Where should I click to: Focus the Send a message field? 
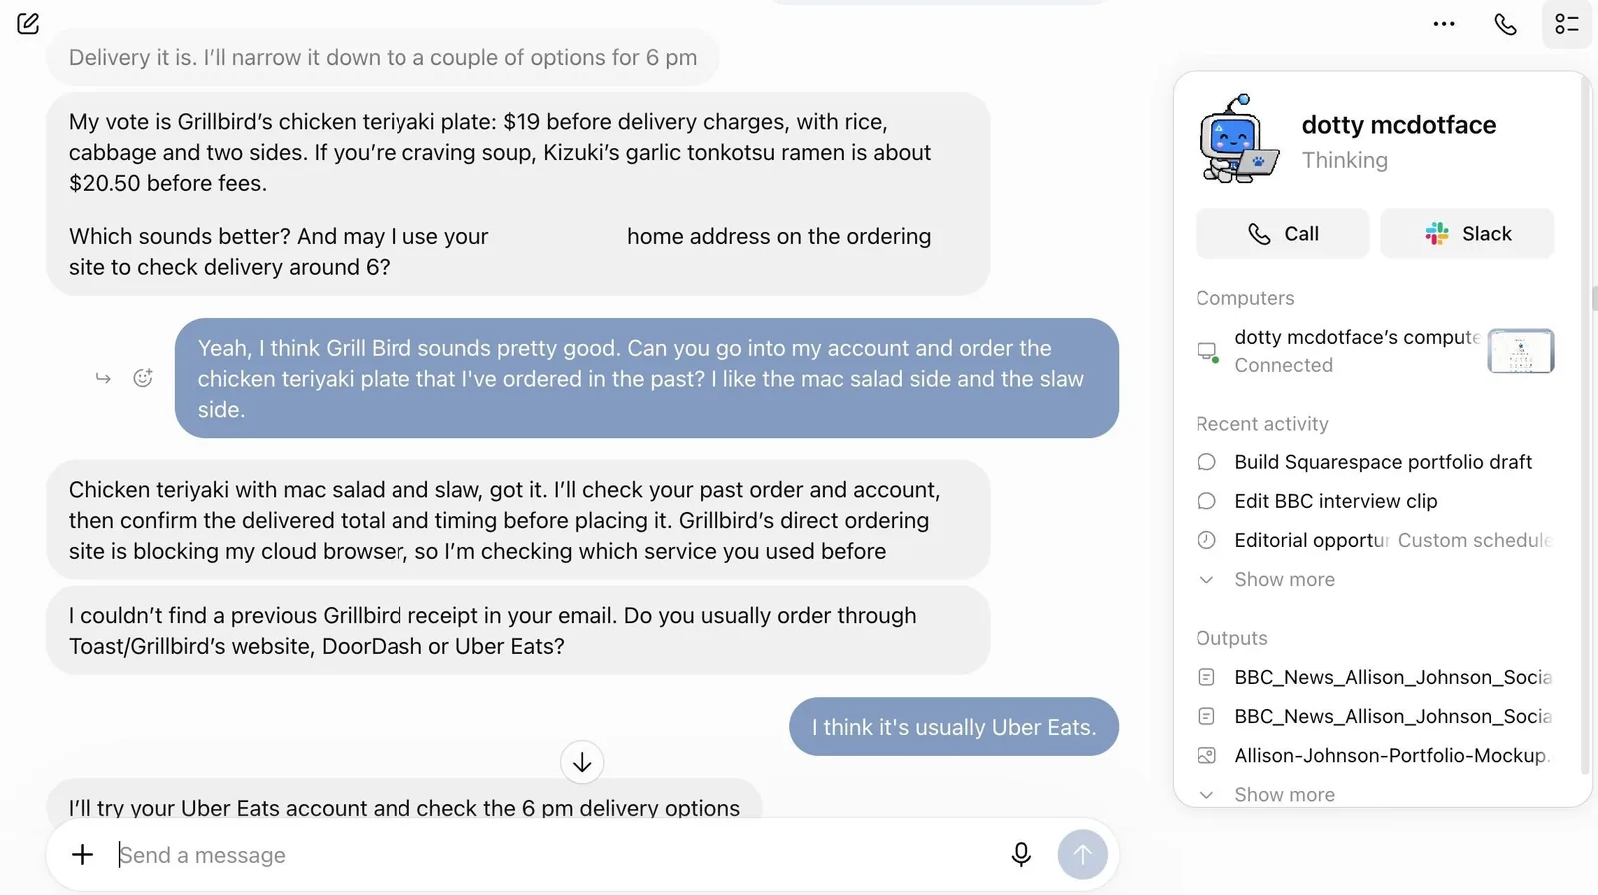[x=554, y=855]
